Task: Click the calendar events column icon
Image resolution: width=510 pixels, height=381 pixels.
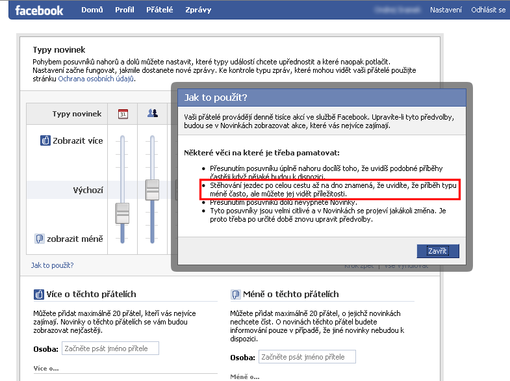Action: click(123, 114)
